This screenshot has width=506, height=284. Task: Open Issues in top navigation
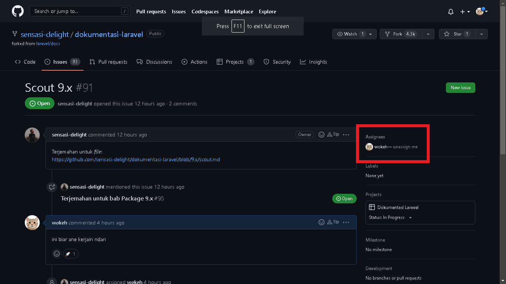pyautogui.click(x=179, y=11)
